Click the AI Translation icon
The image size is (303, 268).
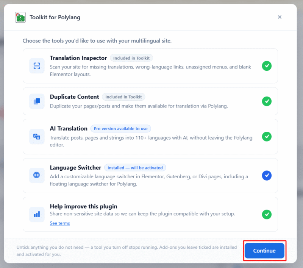(37, 137)
